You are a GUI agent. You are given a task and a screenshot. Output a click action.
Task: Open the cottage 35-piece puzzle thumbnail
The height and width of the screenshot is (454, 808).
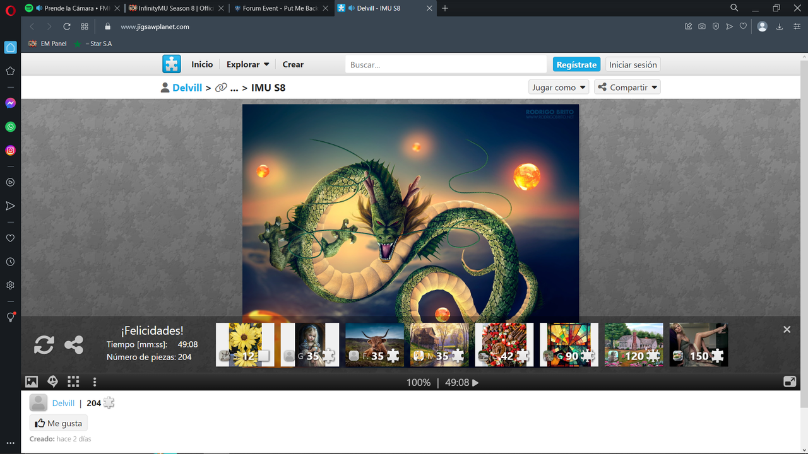[x=439, y=345]
